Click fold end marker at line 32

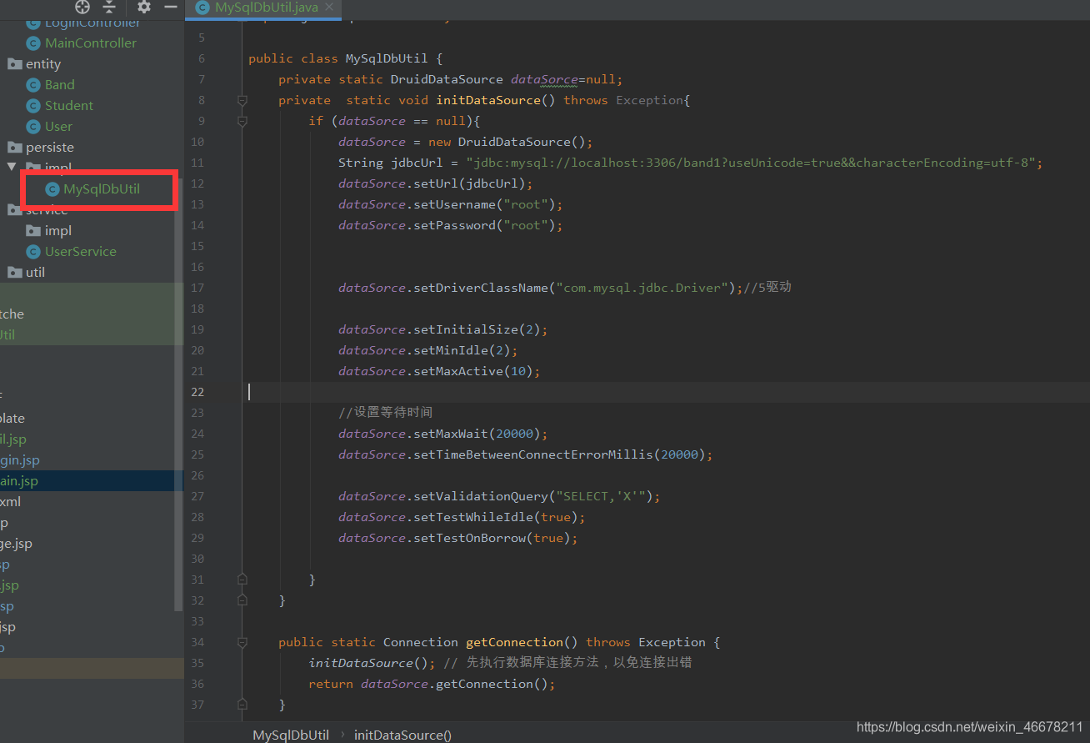[242, 600]
